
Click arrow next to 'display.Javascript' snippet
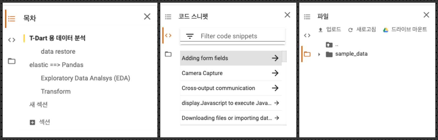277,103
